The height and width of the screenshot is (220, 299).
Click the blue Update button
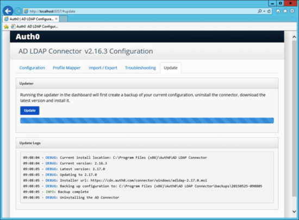30,110
